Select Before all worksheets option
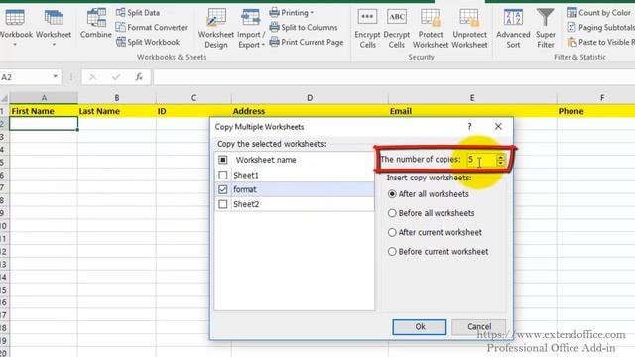This screenshot has height=357, width=635. 392,213
